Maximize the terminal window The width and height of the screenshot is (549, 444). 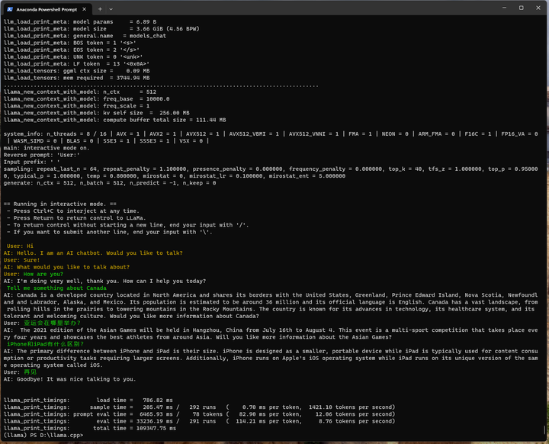click(522, 8)
